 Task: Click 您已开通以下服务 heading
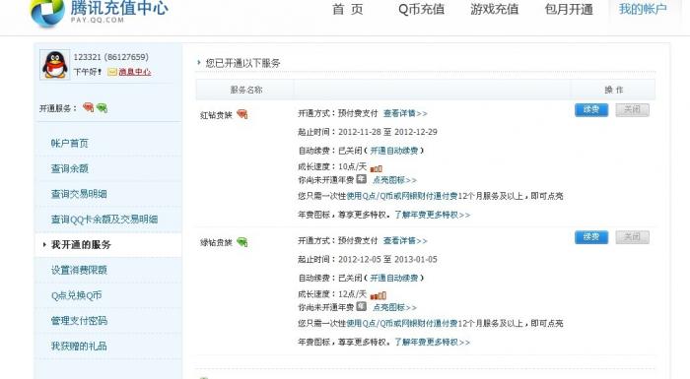(x=242, y=63)
